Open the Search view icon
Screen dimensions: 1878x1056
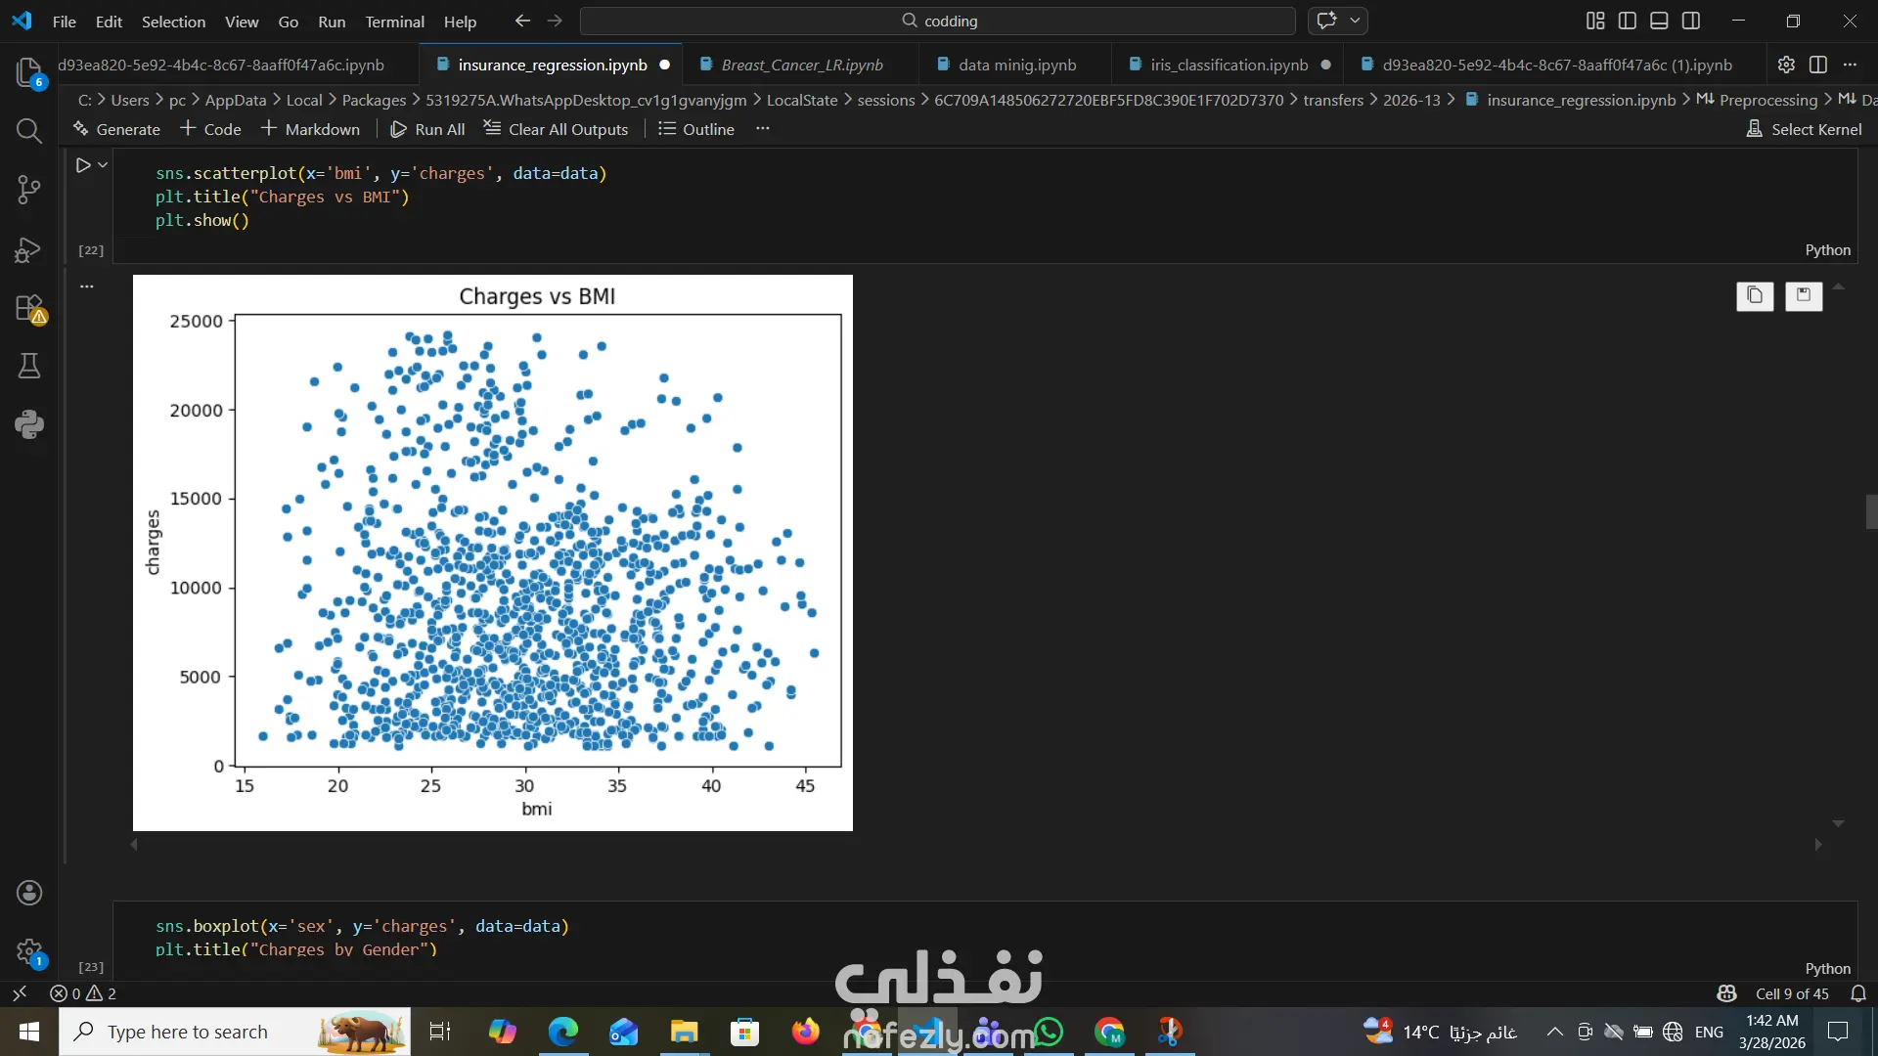[28, 130]
